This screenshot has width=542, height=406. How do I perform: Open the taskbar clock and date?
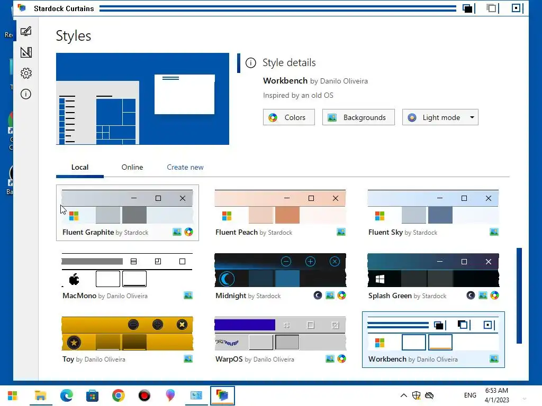tap(496, 395)
